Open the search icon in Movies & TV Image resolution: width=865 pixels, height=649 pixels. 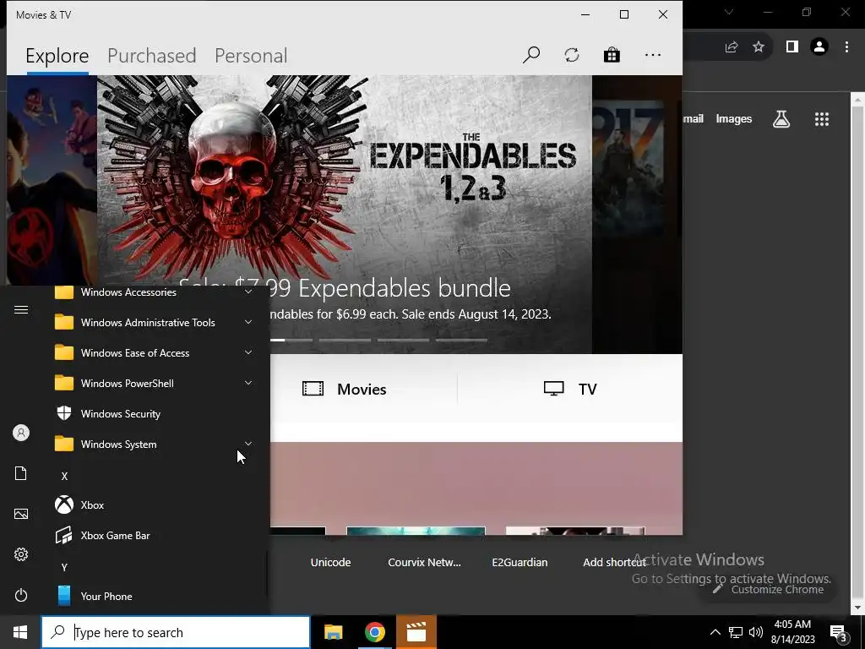pos(530,55)
